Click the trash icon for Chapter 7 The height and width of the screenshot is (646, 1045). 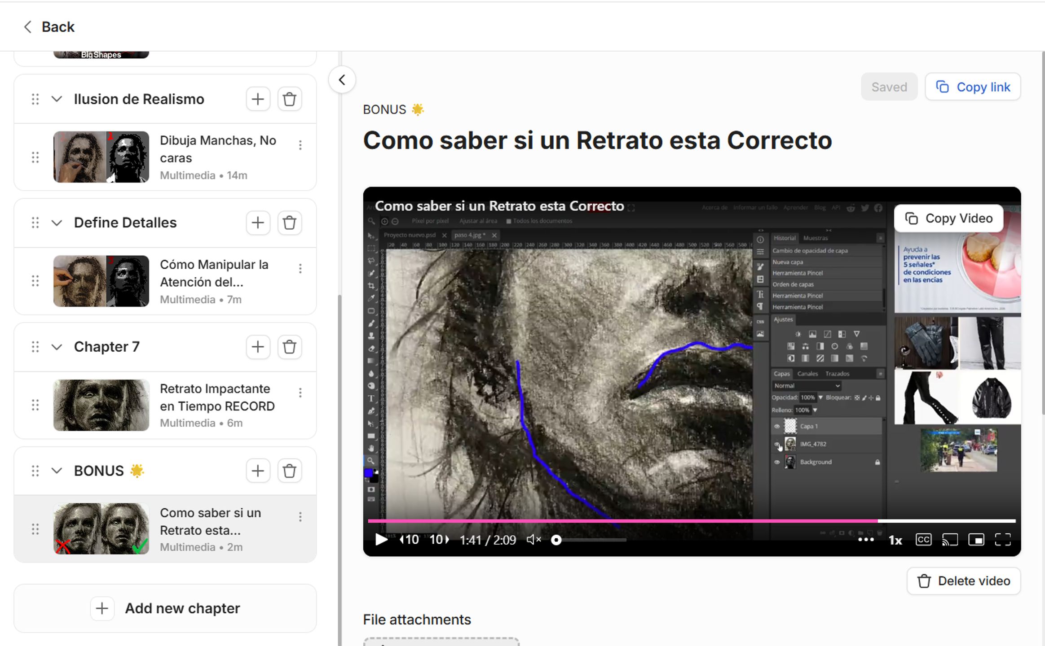tap(290, 347)
